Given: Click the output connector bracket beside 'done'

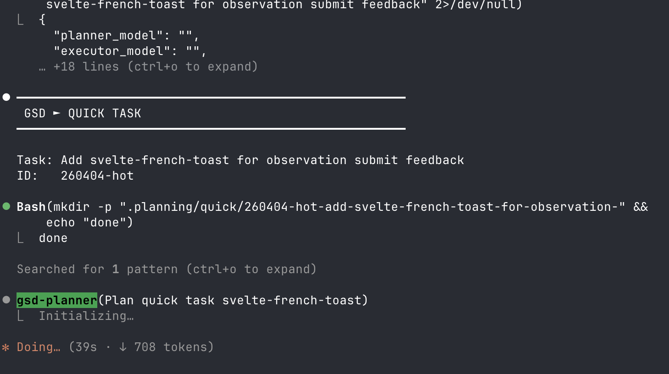Looking at the screenshot, I should (x=20, y=238).
